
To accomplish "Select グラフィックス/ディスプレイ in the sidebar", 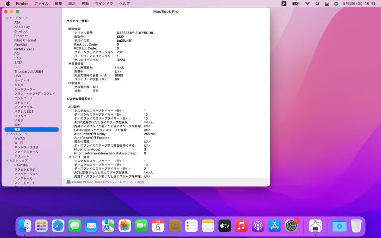I will click(x=35, y=94).
